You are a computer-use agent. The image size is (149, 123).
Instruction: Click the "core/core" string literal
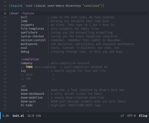coord(92,6)
